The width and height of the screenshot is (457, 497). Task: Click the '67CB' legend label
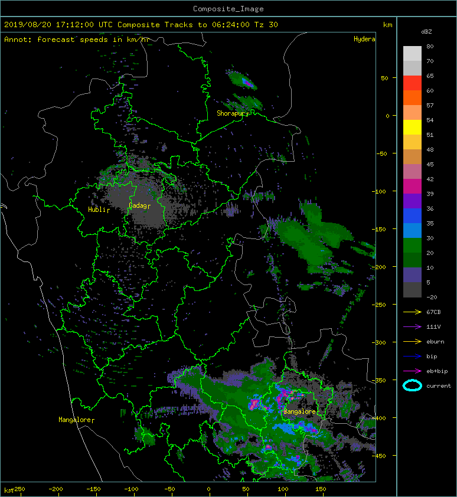pyautogui.click(x=433, y=312)
